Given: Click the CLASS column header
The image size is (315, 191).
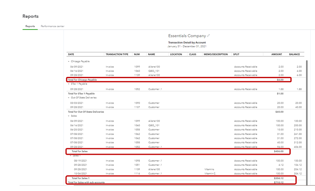Looking at the screenshot, I should pyautogui.click(x=192, y=54).
